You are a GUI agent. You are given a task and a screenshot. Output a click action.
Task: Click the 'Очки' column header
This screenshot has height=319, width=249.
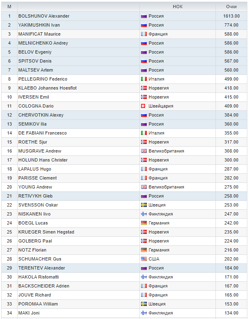coord(231,7)
